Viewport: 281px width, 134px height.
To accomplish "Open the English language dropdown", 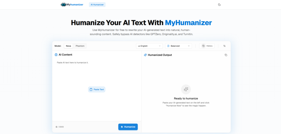I will point(149,46).
